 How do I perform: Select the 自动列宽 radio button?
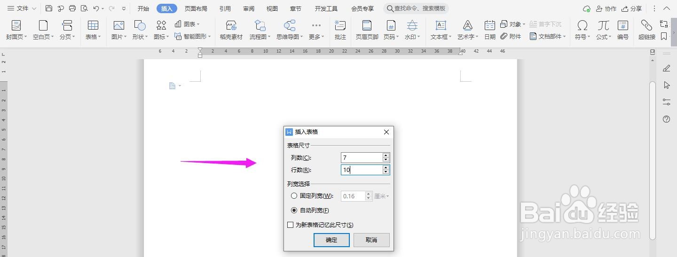(294, 210)
